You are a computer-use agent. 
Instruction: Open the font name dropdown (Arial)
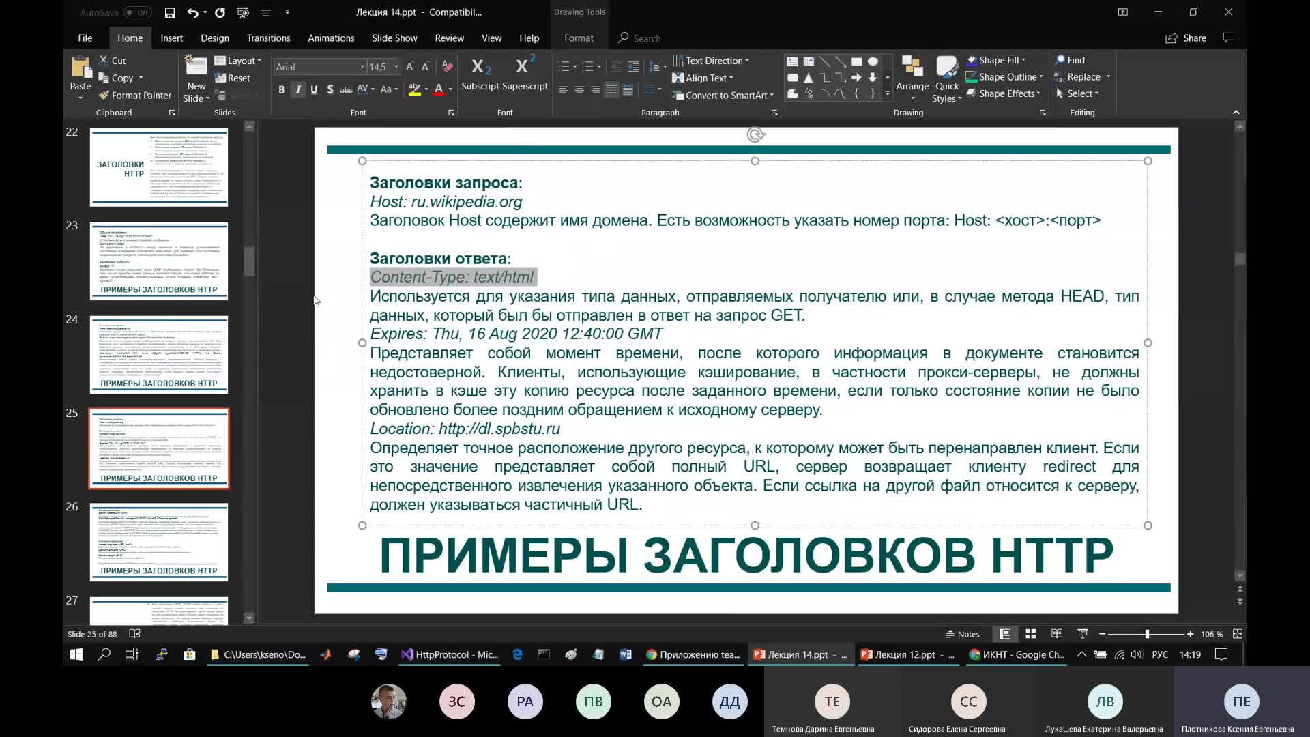[x=362, y=67]
